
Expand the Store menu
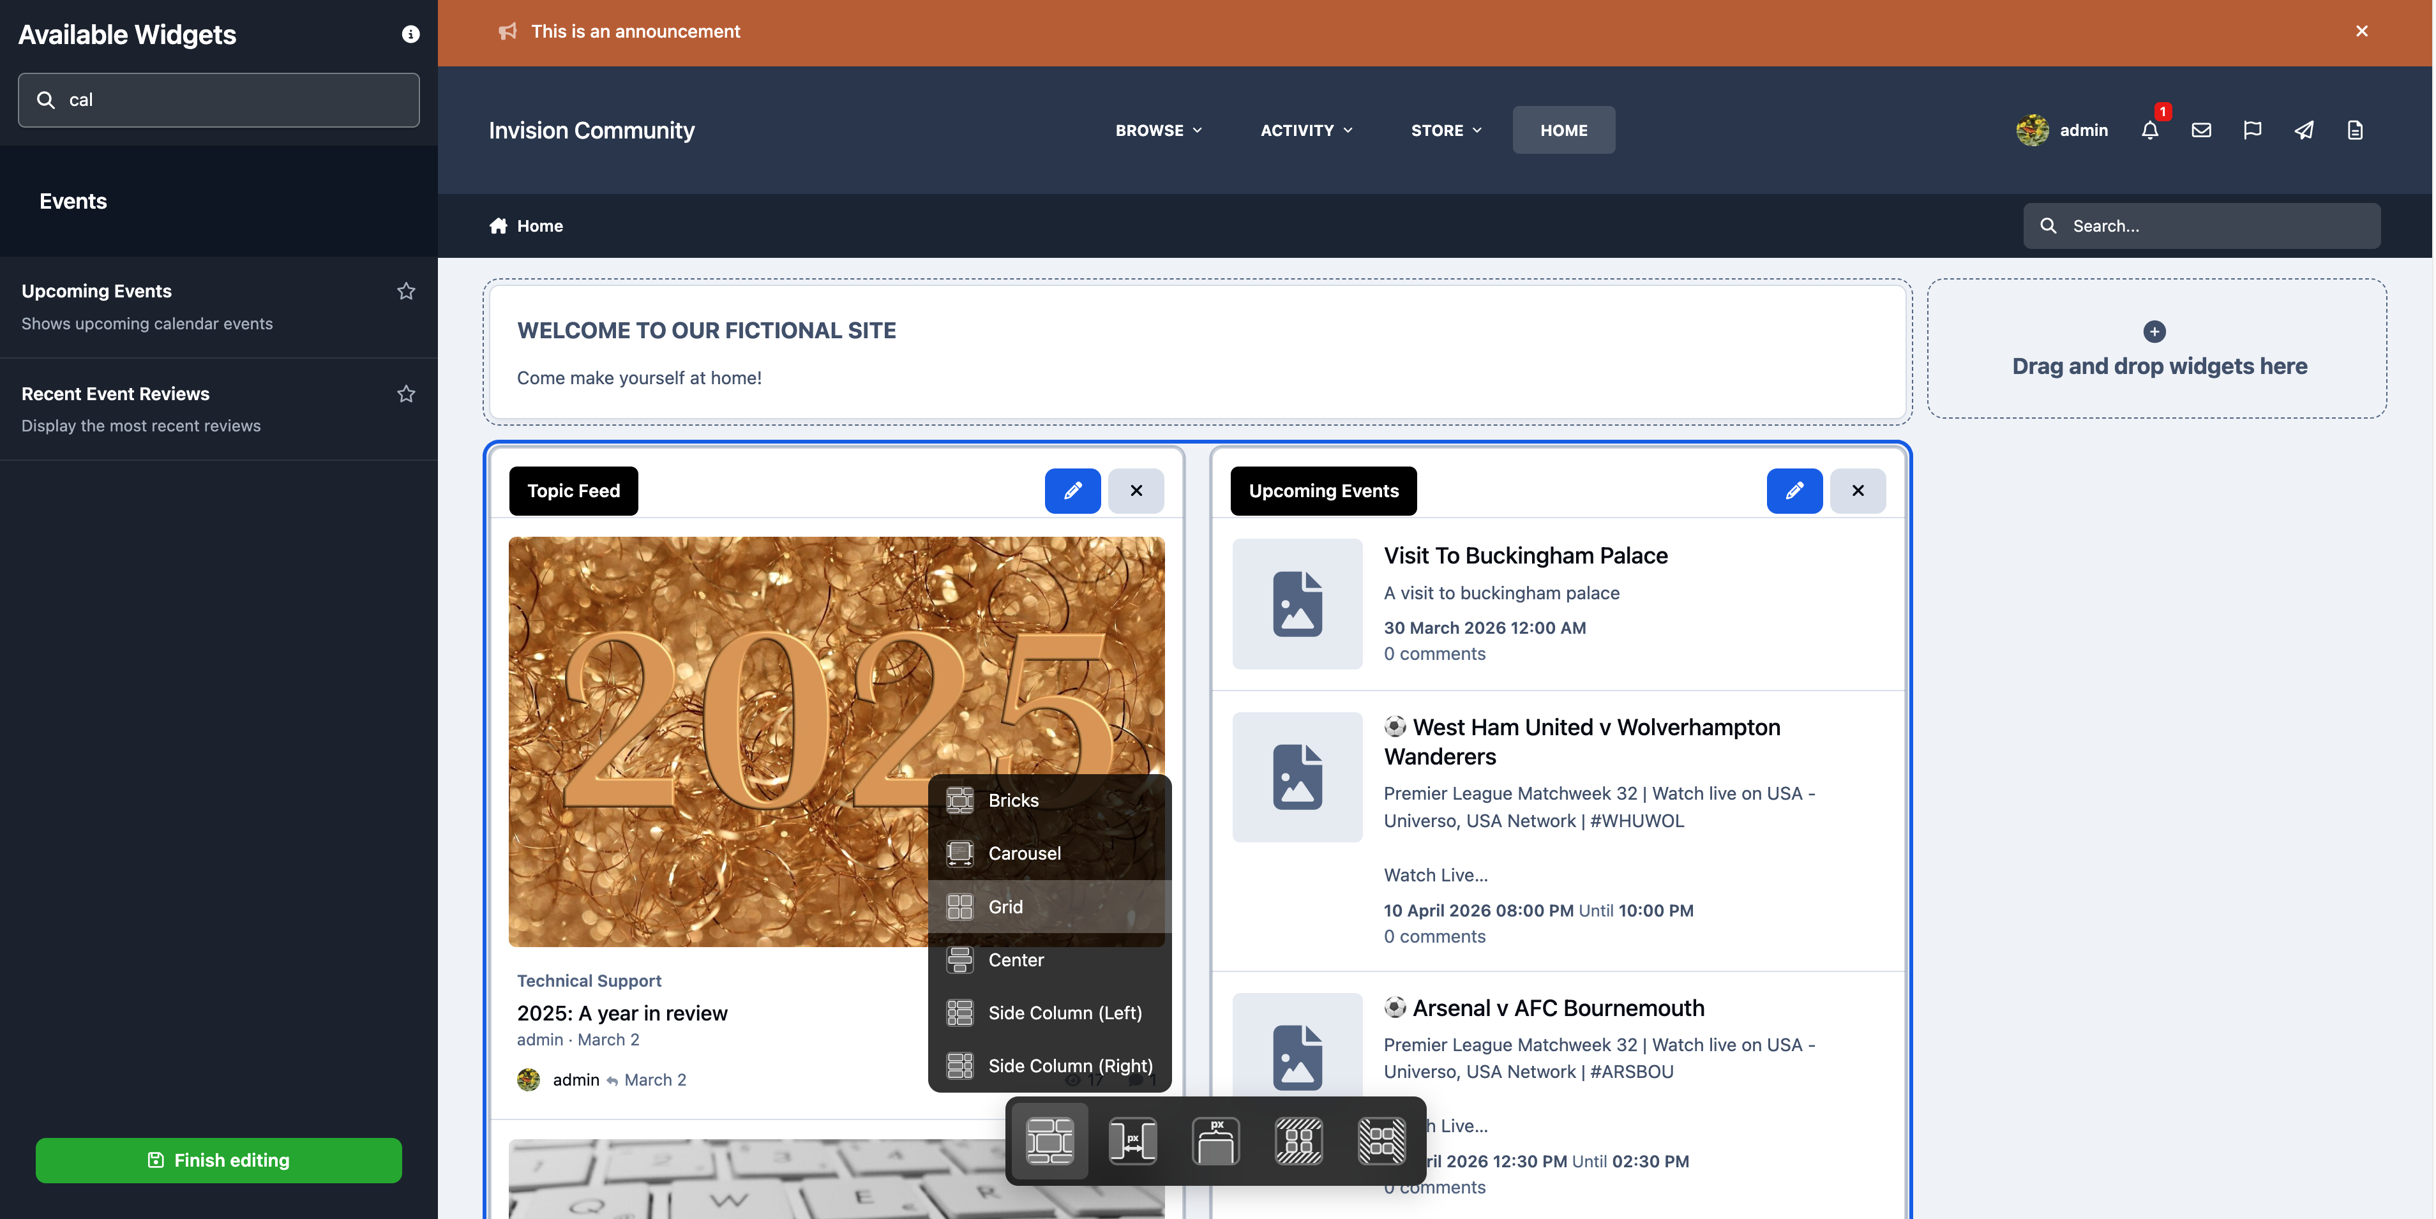(x=1446, y=130)
